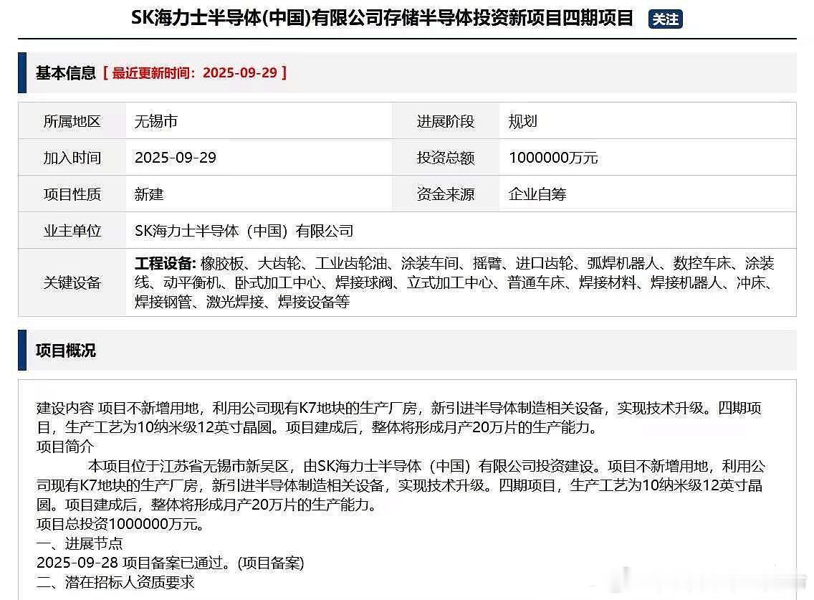Viewport: 814px width, 600px height.
Task: Click the 资金来源 label cell
Action: pos(446,194)
